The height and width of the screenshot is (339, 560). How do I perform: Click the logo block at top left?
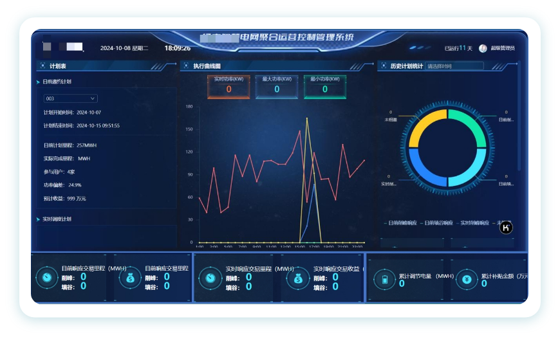coord(63,47)
